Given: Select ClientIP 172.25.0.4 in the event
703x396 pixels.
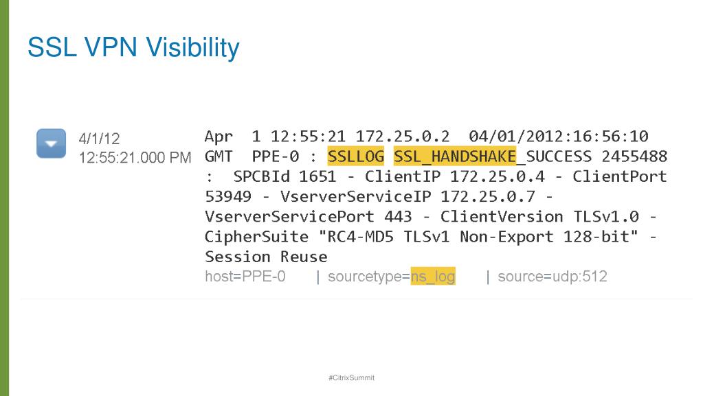Looking at the screenshot, I should [x=455, y=176].
